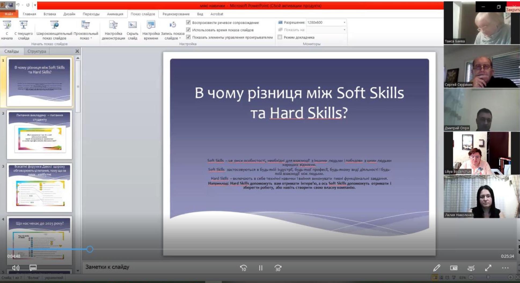Open the Структура outline tab

click(37, 51)
